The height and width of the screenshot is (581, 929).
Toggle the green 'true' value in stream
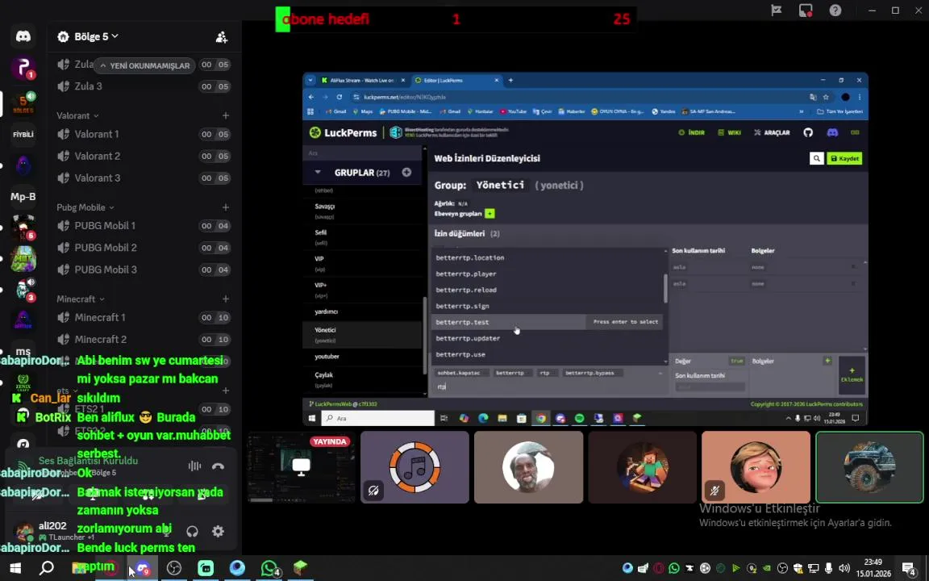pos(736,361)
